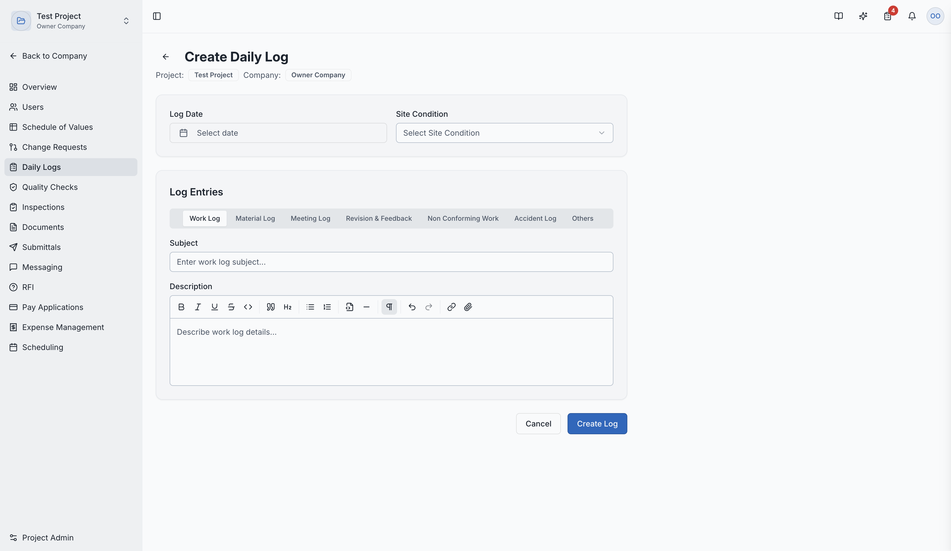This screenshot has height=551, width=951.
Task: Expand the Test Project switcher chevrons
Action: 126,21
